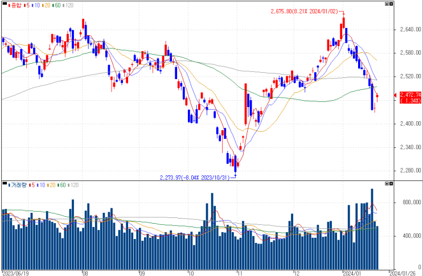Click the 2024/01 label on time axis
The width and height of the screenshot is (423, 276).
point(352,273)
